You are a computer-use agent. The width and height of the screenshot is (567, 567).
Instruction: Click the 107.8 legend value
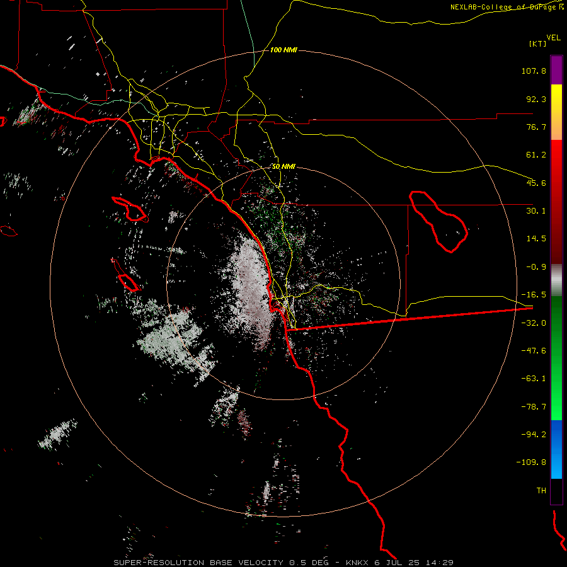click(x=534, y=71)
